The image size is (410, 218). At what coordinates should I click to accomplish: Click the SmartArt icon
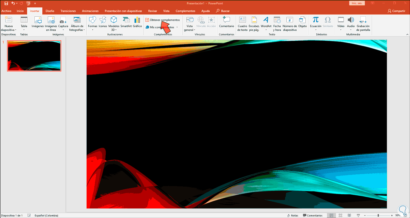126,22
